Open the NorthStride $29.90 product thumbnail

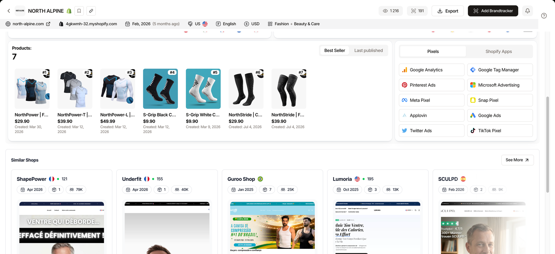coord(246,89)
